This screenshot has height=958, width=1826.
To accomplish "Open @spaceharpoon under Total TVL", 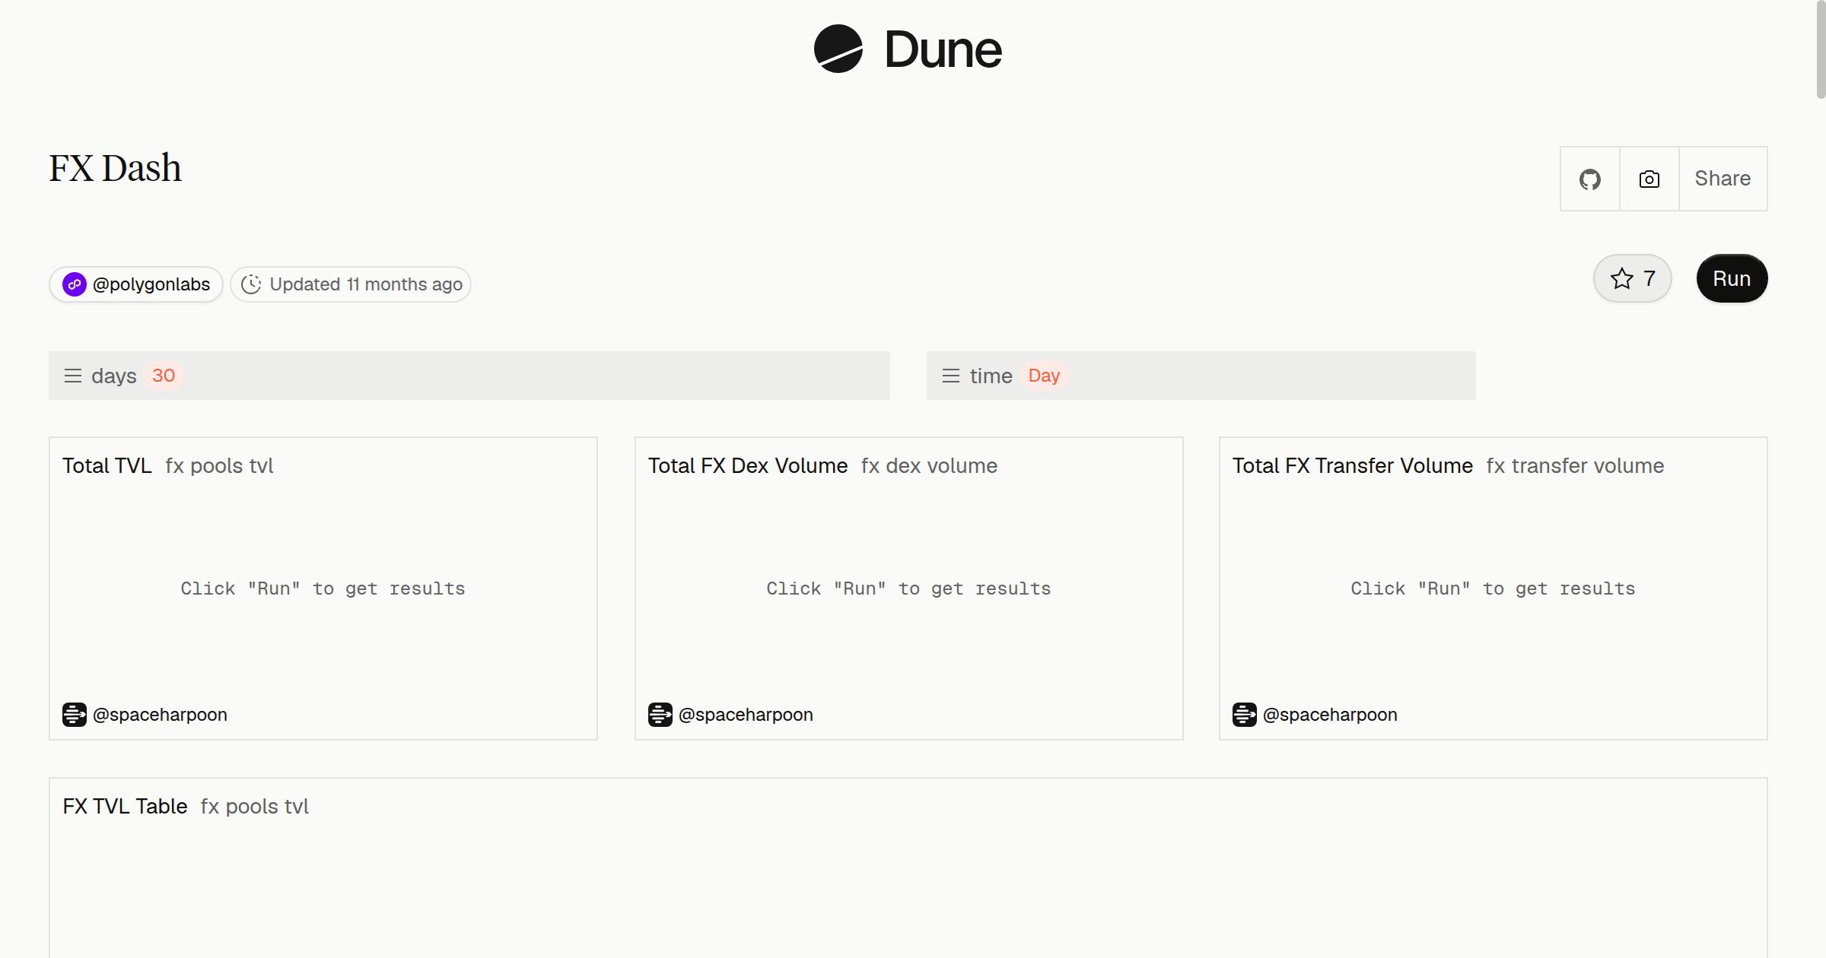I will coord(160,715).
